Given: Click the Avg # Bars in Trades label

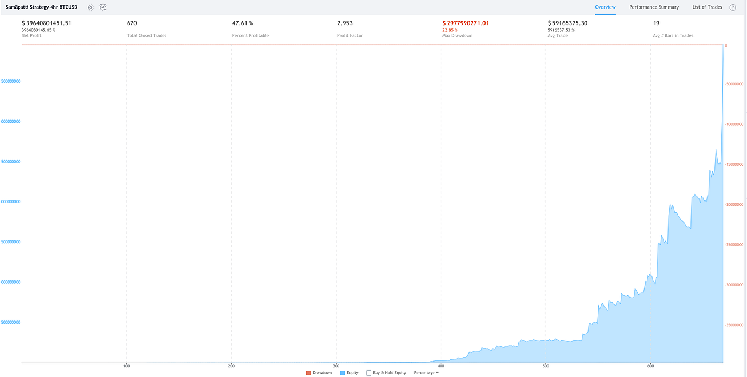Looking at the screenshot, I should [x=673, y=36].
